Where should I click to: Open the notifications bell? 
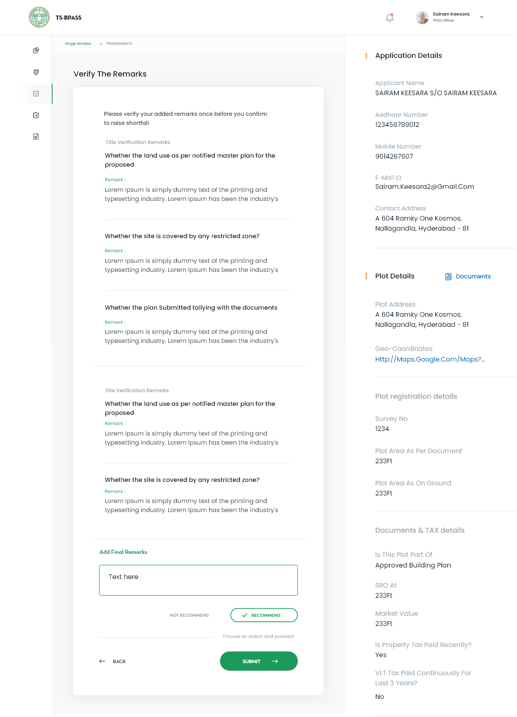tap(390, 18)
